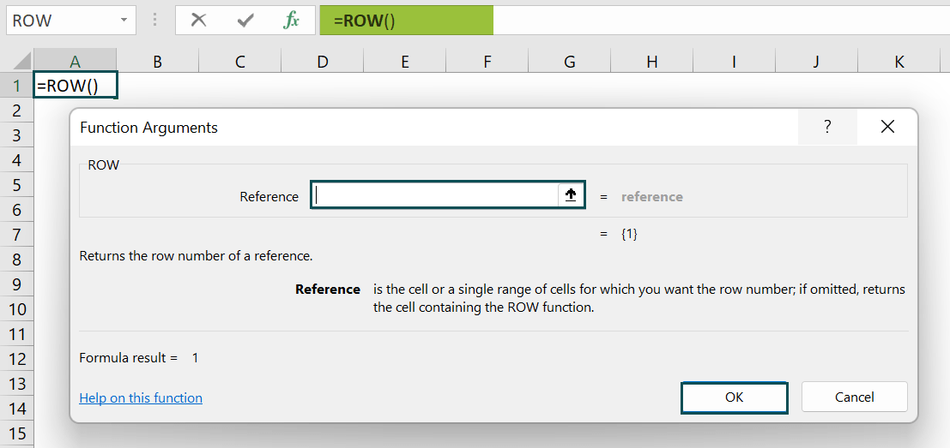950x448 pixels.
Task: Expand the Name Box dropdown arrow
Action: tap(124, 21)
